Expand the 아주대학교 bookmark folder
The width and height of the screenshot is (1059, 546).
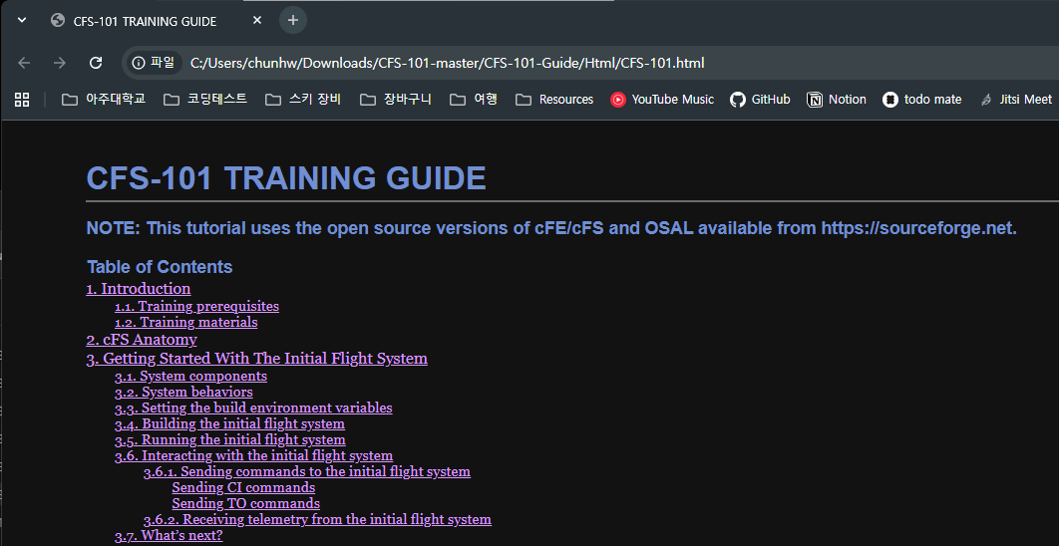(103, 99)
